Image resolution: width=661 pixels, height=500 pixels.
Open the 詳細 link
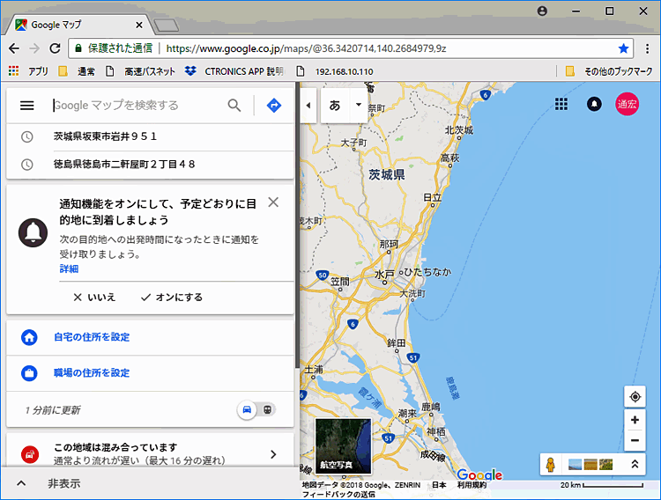click(69, 268)
